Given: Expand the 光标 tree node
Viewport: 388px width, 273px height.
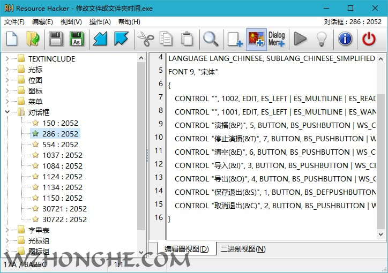Looking at the screenshot, I should pyautogui.click(x=7, y=70).
